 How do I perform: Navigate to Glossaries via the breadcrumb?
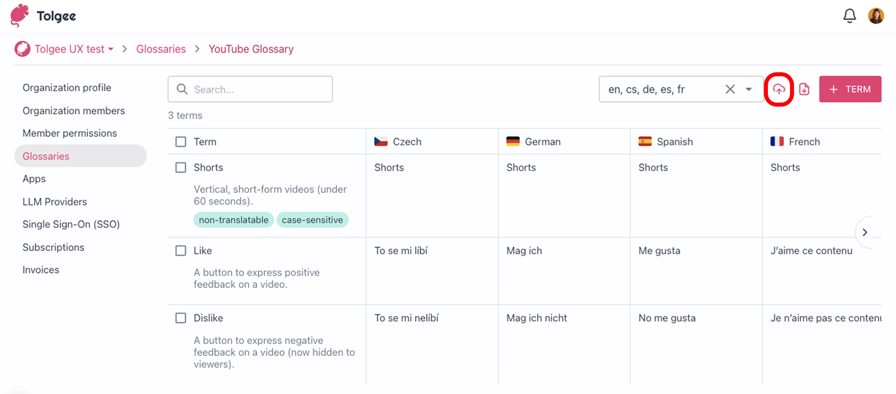coord(161,49)
